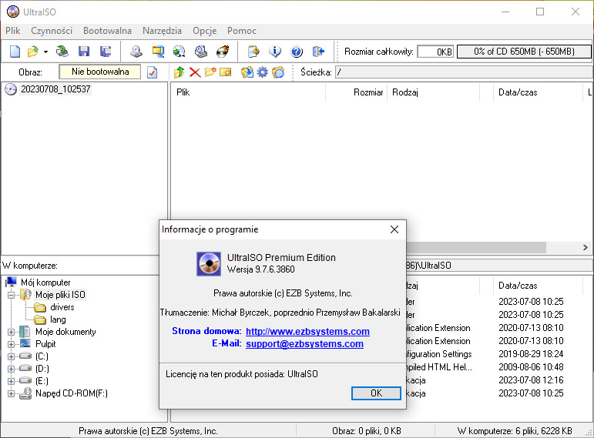Expand the (C:) drive node
Viewport: 594px width, 438px height.
12,356
